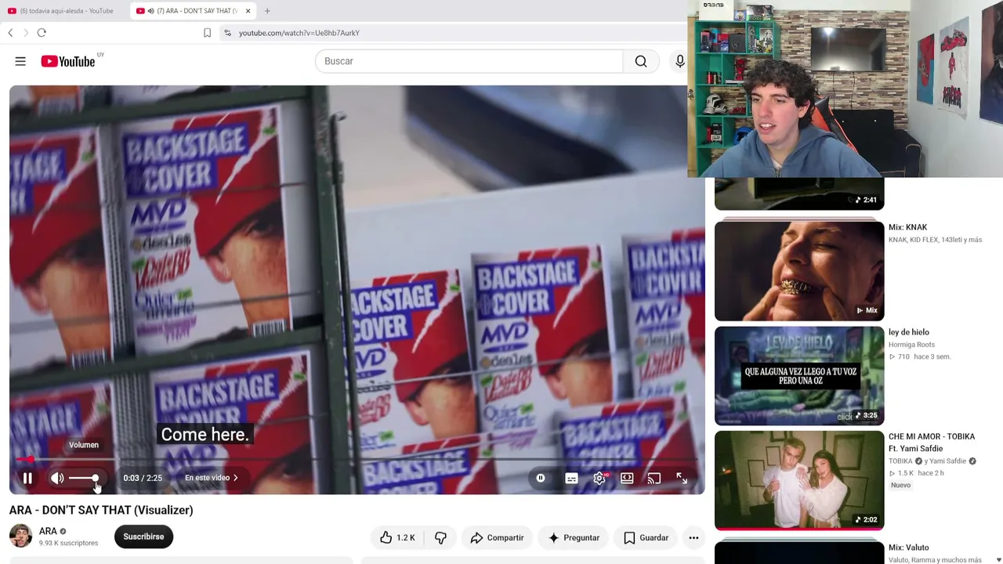Open the ARA channel avatar

coord(20,537)
